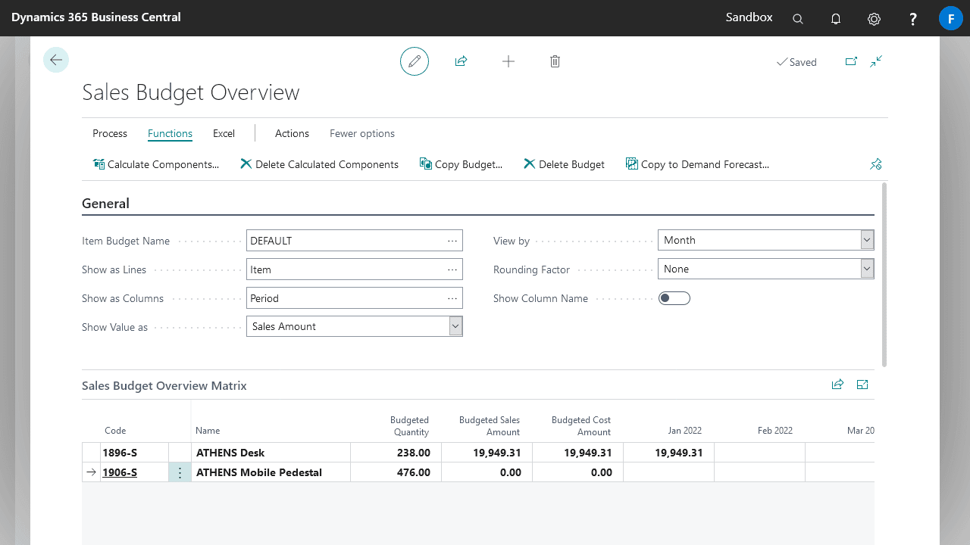Open the Actions menu

click(292, 133)
